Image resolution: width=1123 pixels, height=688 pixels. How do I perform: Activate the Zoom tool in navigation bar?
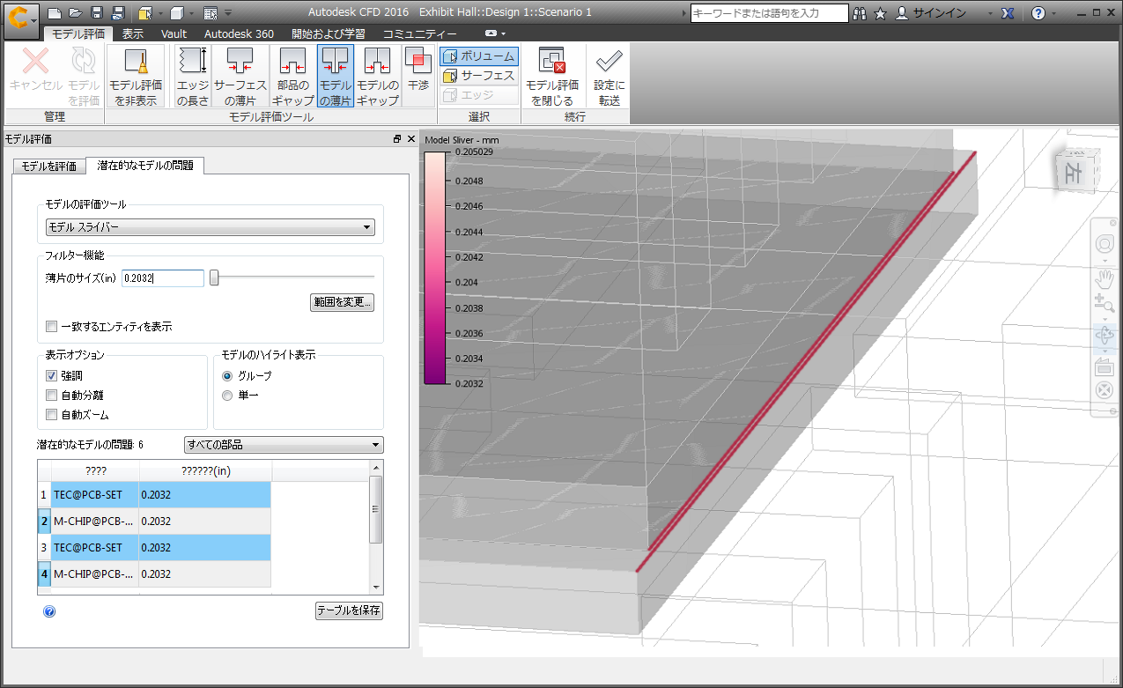coord(1104,304)
